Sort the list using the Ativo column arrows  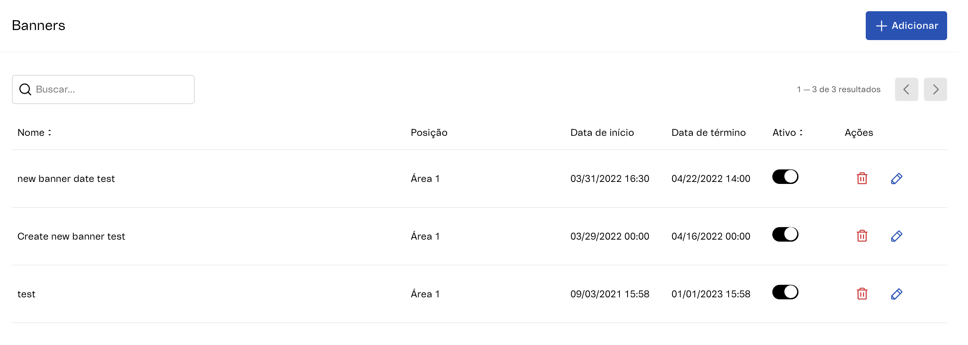click(801, 132)
